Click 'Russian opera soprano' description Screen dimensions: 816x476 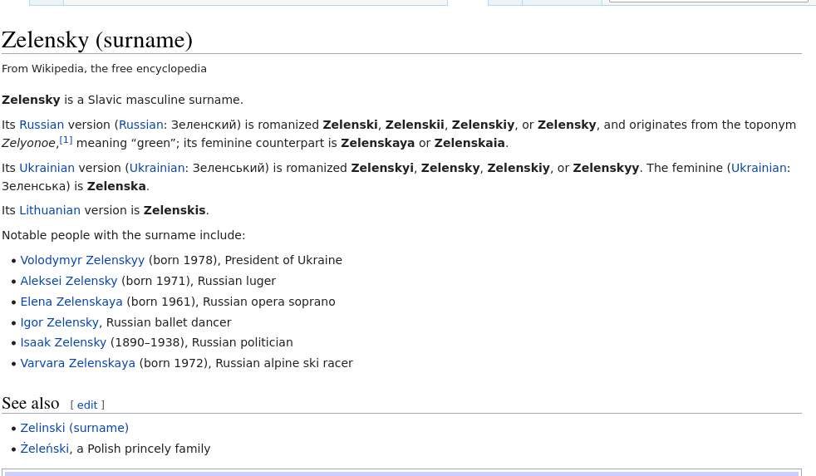click(x=269, y=302)
